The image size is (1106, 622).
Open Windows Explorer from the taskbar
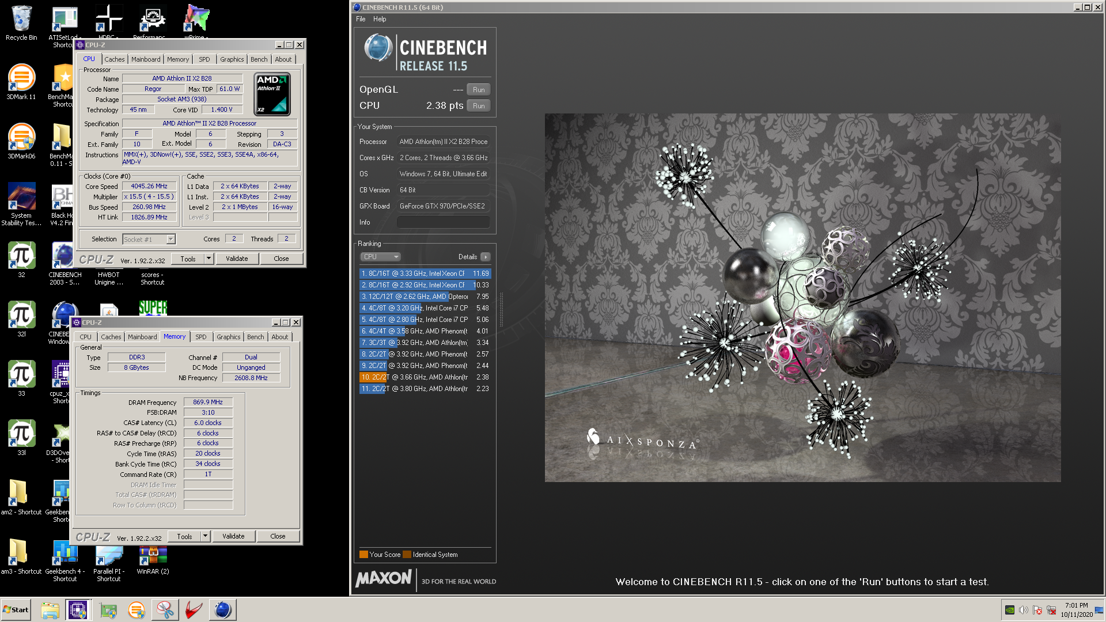click(50, 609)
